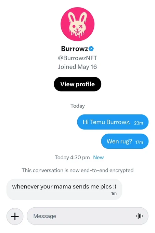The width and height of the screenshot is (155, 233).
Task: Click the blue verified badge next to Burrowz
Action: point(91,49)
